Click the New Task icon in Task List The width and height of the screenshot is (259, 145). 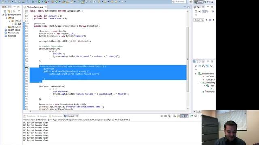coord(196,12)
